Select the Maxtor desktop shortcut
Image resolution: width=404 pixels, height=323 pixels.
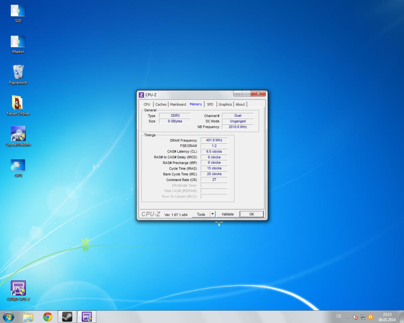(x=18, y=45)
